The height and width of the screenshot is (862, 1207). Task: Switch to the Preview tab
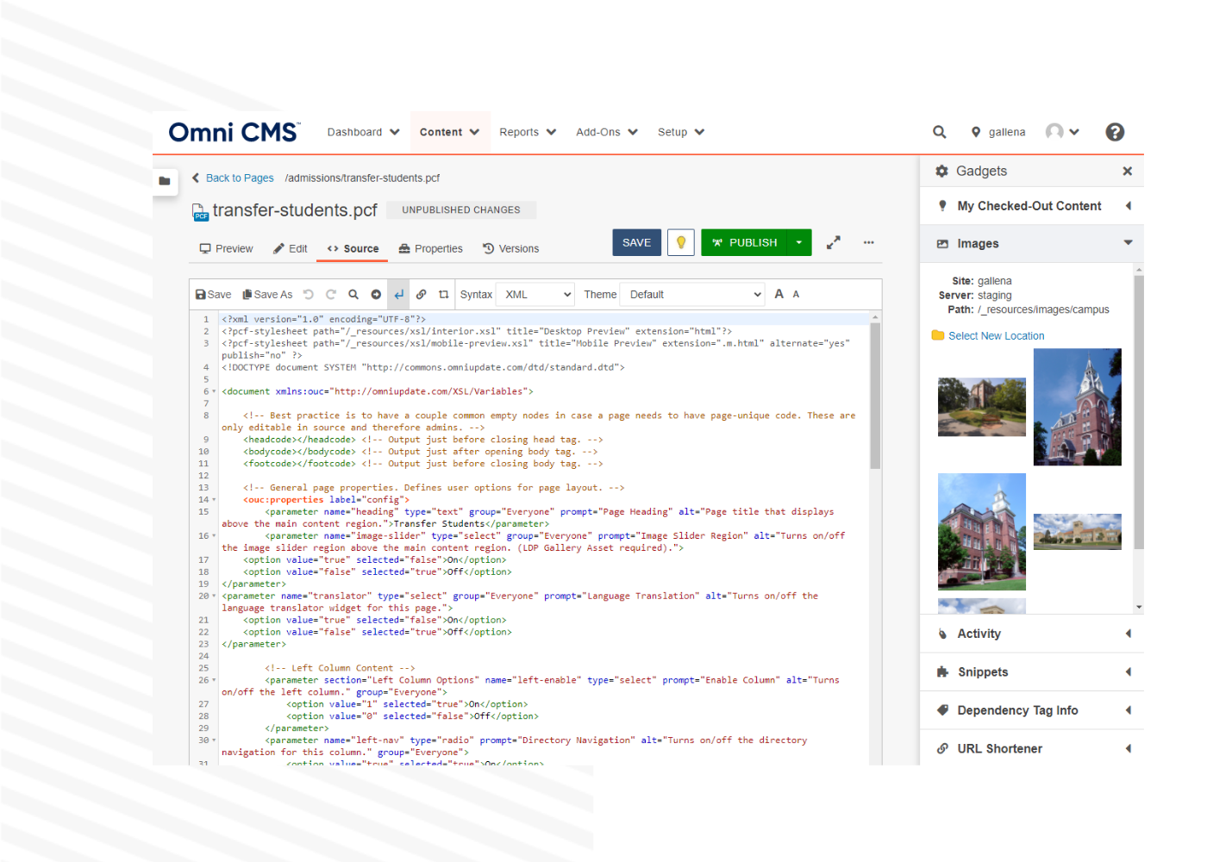[226, 249]
